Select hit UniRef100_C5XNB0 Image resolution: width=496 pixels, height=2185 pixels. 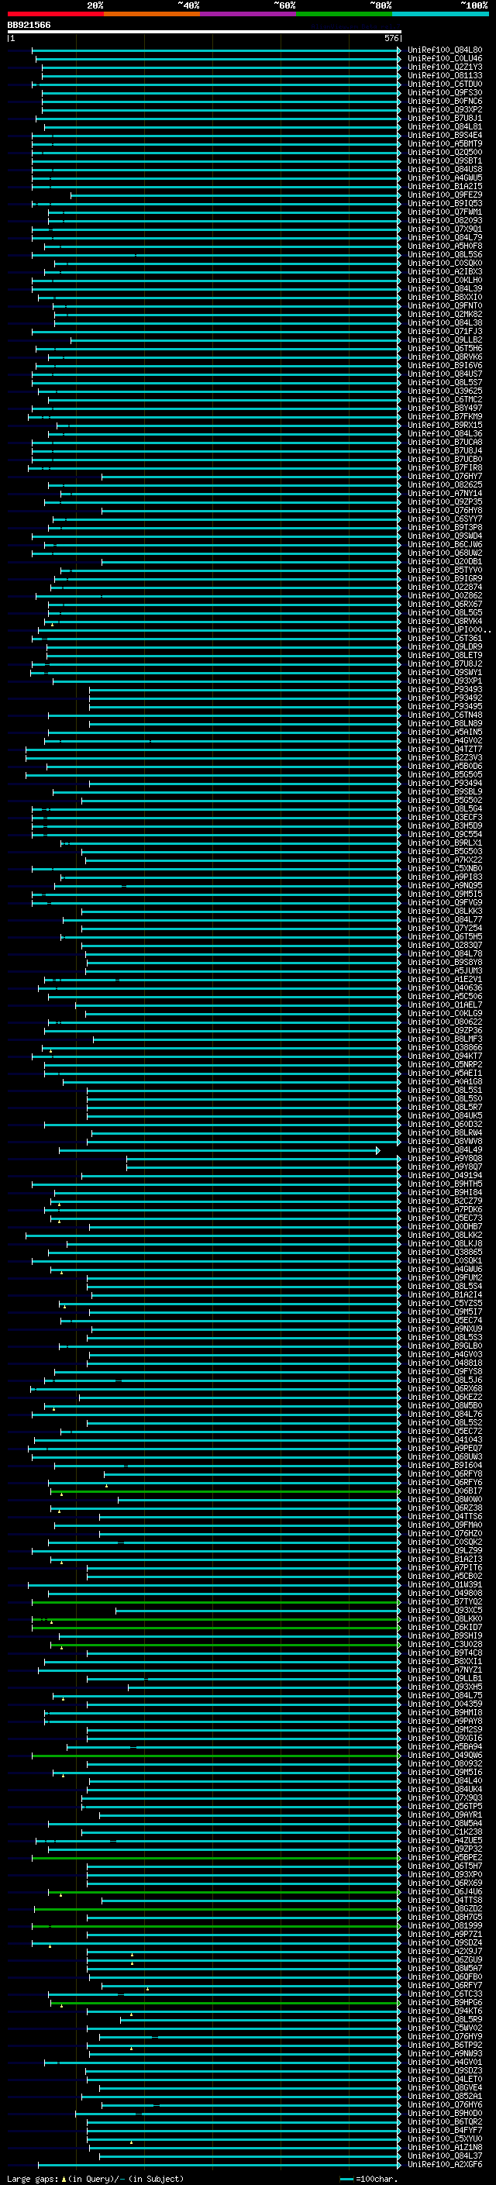[x=445, y=869]
